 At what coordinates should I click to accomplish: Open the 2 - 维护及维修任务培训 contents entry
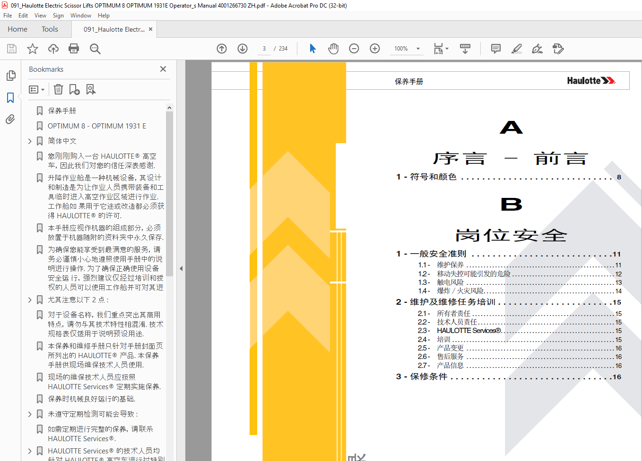pyautogui.click(x=509, y=302)
